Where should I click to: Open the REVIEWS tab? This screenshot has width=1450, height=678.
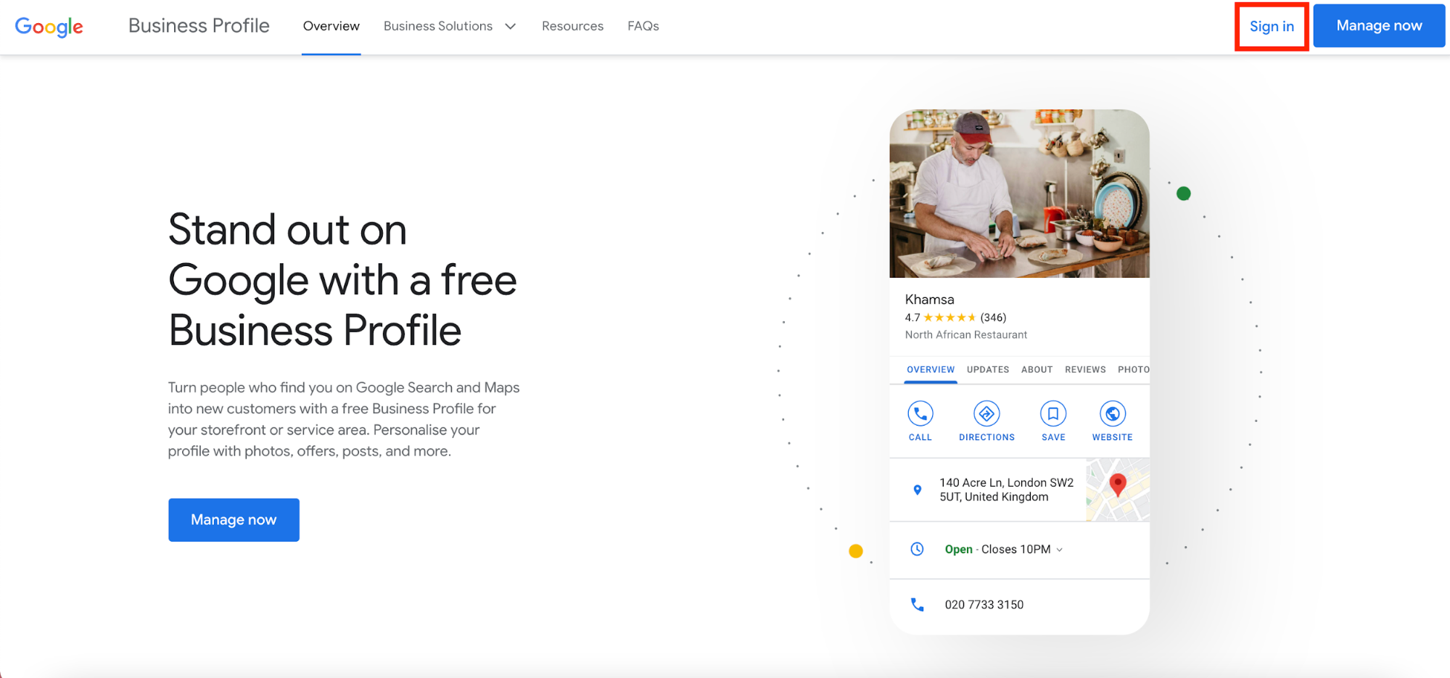1085,370
